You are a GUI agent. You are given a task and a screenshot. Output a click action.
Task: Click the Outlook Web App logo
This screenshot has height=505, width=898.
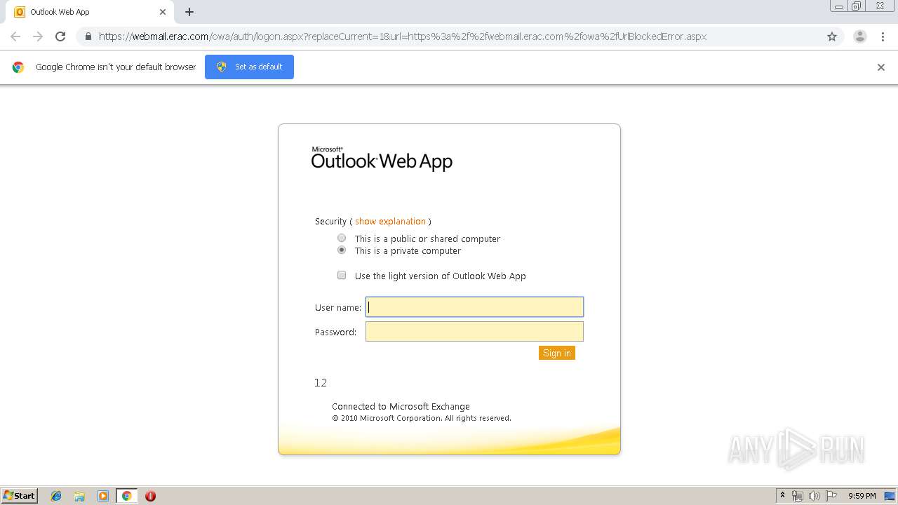(382, 159)
